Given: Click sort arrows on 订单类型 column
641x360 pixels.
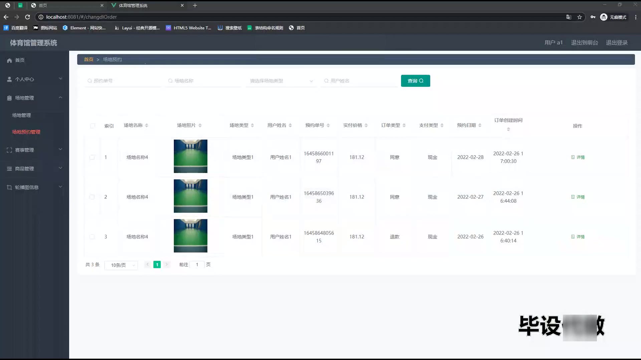Looking at the screenshot, I should pyautogui.click(x=404, y=125).
